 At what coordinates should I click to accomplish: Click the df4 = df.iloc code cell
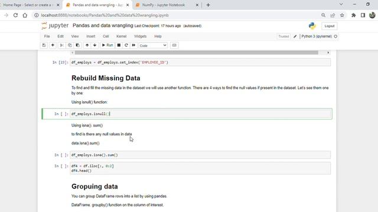click(200, 168)
